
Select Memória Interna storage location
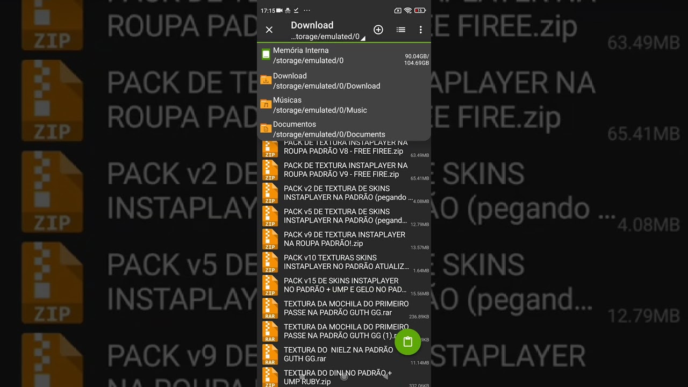pyautogui.click(x=344, y=55)
